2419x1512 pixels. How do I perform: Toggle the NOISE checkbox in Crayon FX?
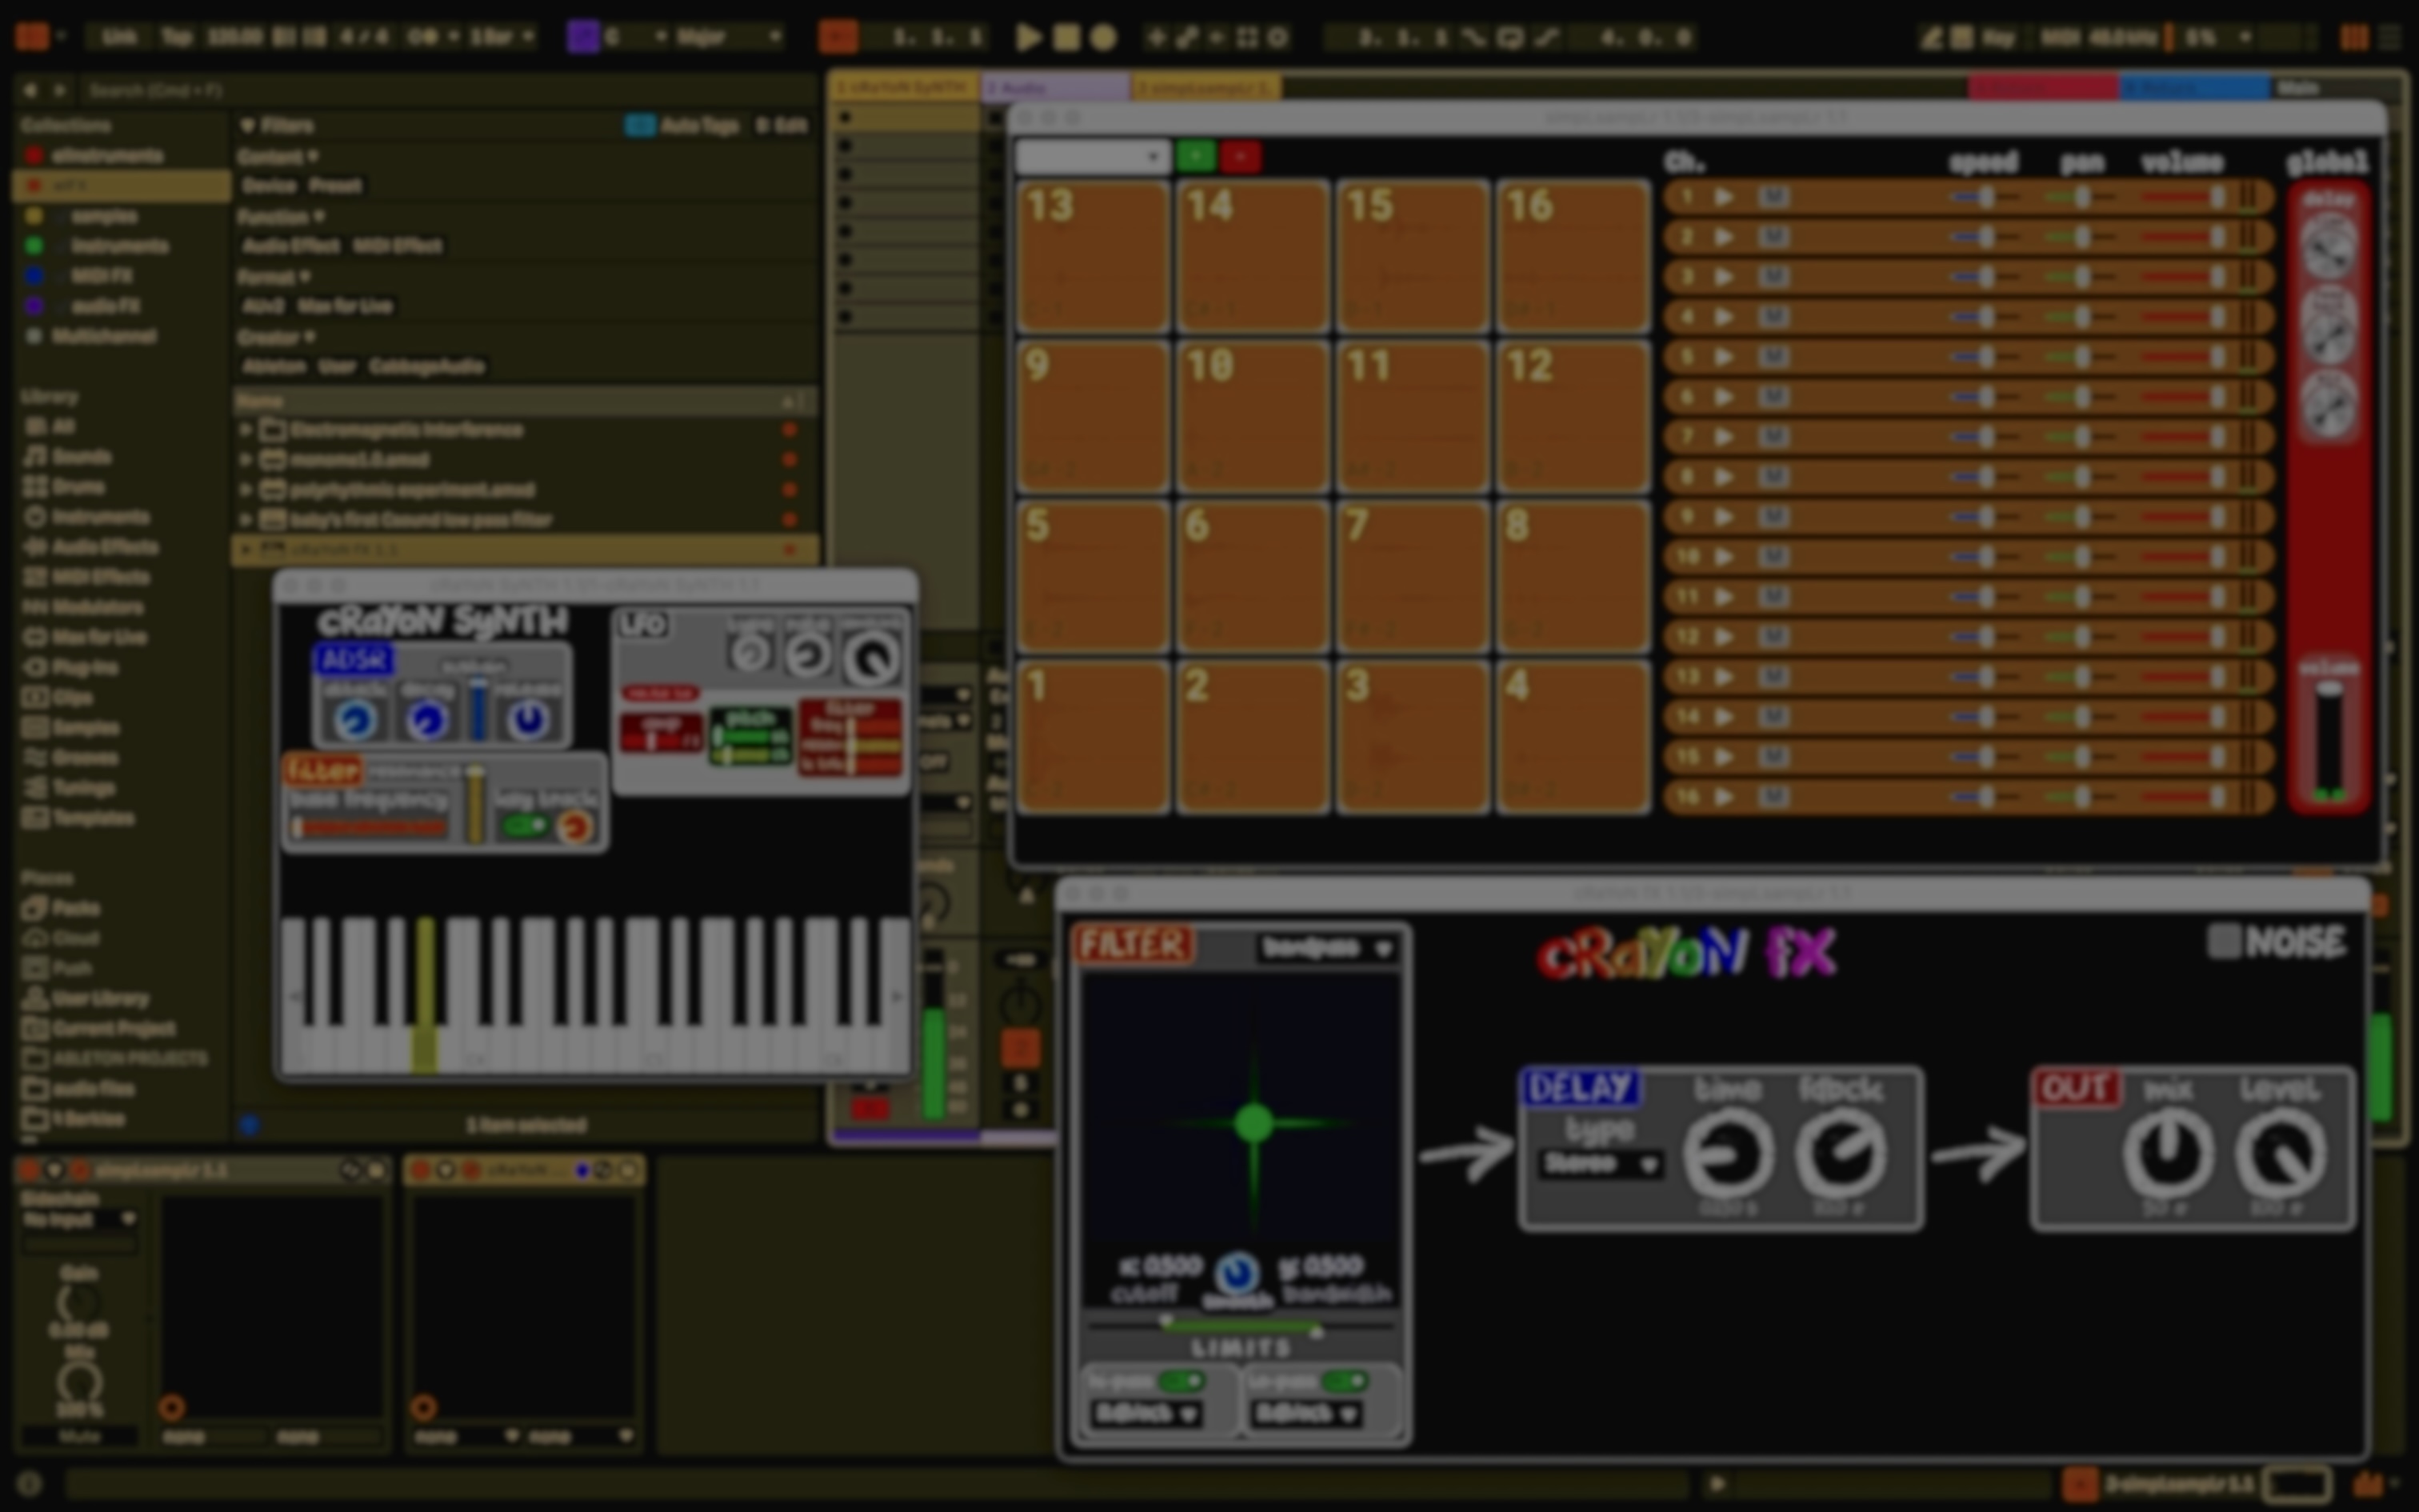2224,942
